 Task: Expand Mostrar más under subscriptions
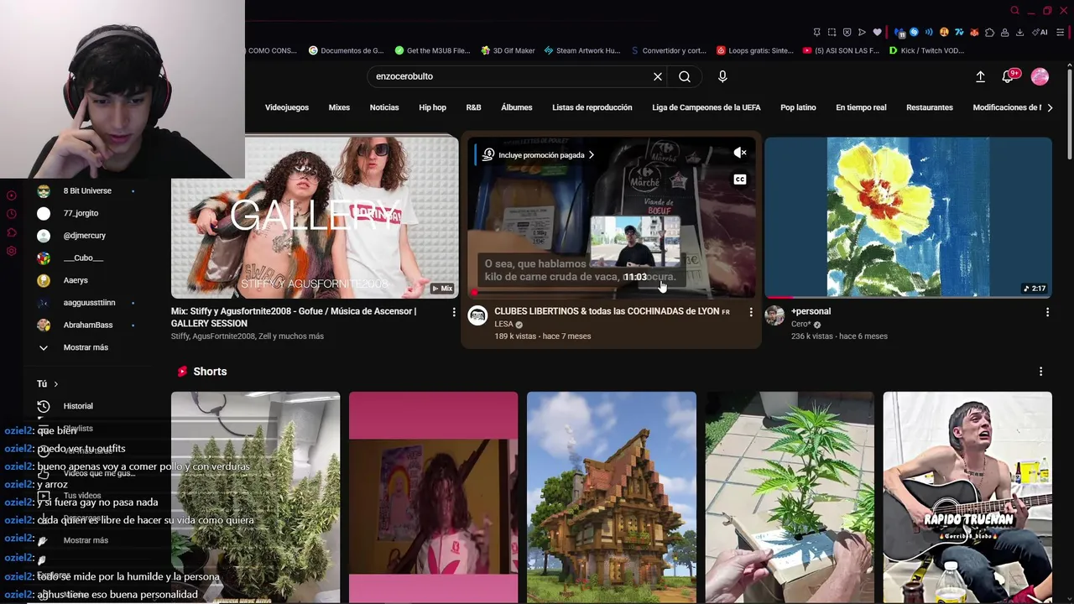coord(86,347)
